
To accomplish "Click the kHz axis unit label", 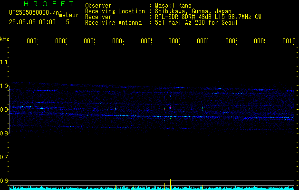I will coord(5,39).
